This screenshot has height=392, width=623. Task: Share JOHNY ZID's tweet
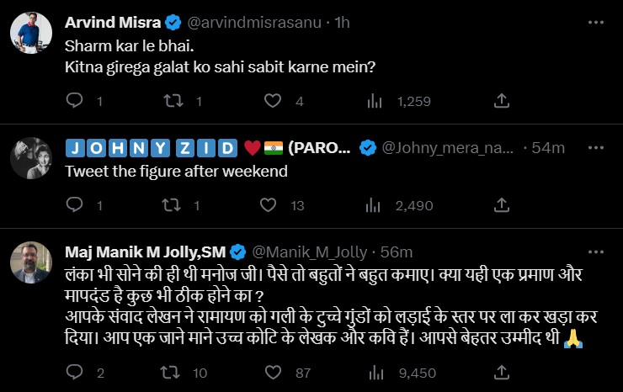pyautogui.click(x=501, y=205)
